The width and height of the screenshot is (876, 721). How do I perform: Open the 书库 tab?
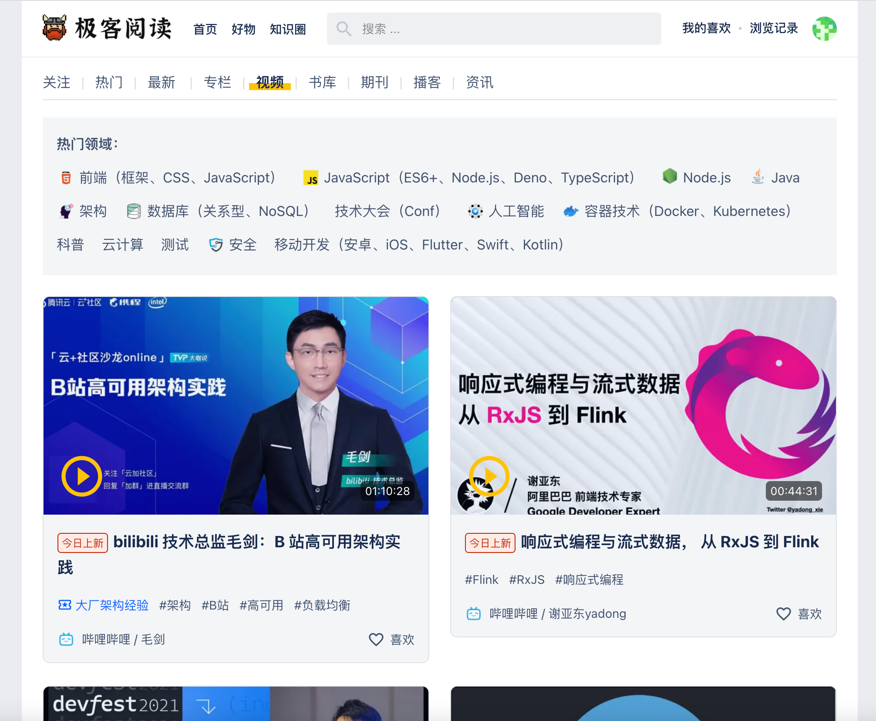[323, 82]
